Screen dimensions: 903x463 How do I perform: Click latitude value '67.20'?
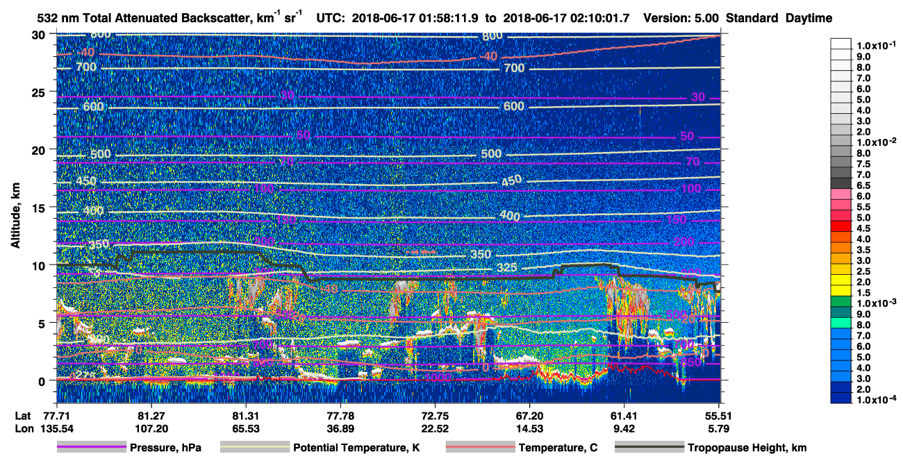click(x=530, y=415)
